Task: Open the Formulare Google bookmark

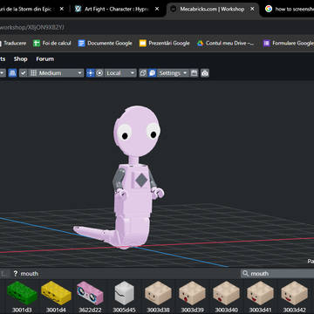Action: pyautogui.click(x=289, y=44)
